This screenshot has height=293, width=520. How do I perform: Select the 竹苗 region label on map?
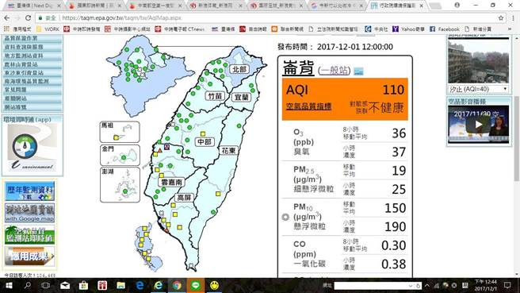click(215, 96)
